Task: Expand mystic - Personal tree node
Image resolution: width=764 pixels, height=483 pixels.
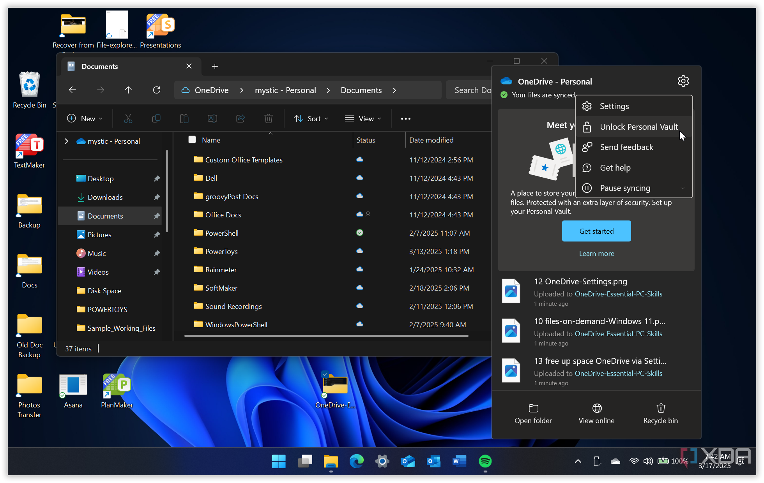Action: coord(67,141)
